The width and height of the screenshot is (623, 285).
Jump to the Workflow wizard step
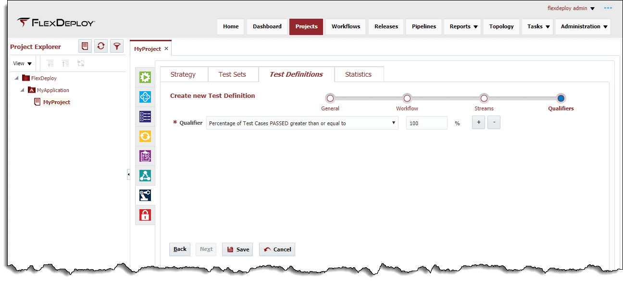pos(407,98)
